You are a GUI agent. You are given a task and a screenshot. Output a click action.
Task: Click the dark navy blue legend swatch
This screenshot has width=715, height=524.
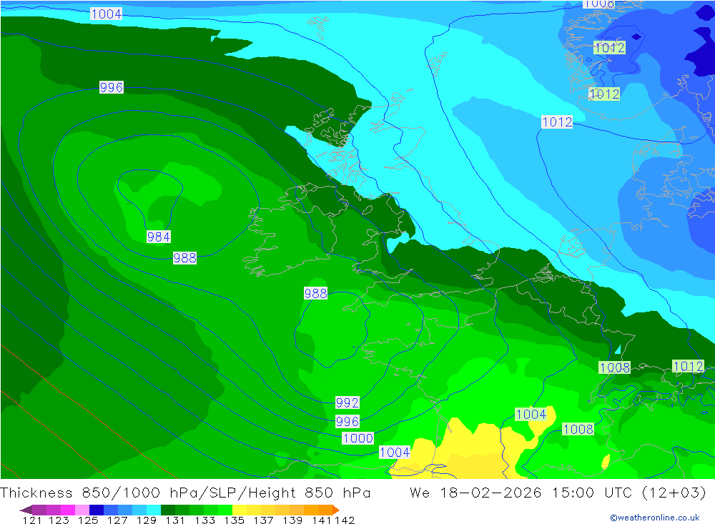(97, 510)
